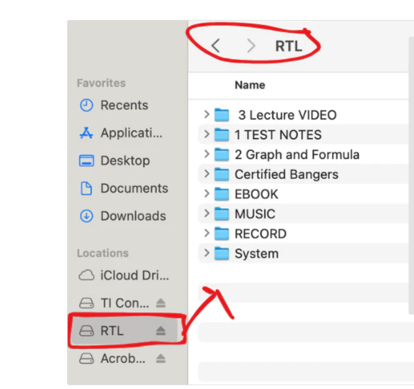Select the RTL drive in sidebar

click(x=112, y=331)
